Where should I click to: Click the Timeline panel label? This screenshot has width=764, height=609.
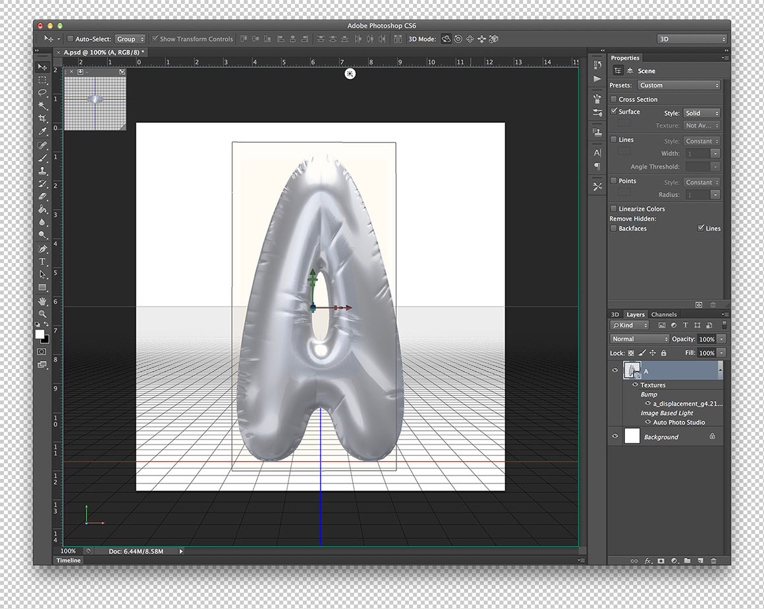pyautogui.click(x=68, y=560)
